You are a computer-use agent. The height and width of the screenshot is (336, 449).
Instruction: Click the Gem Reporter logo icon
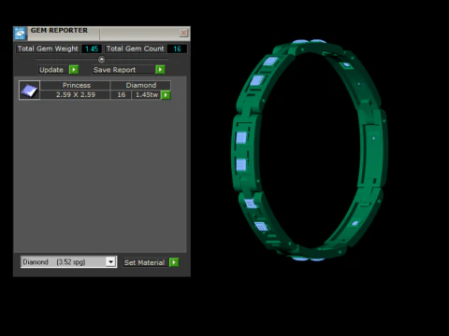coord(20,34)
